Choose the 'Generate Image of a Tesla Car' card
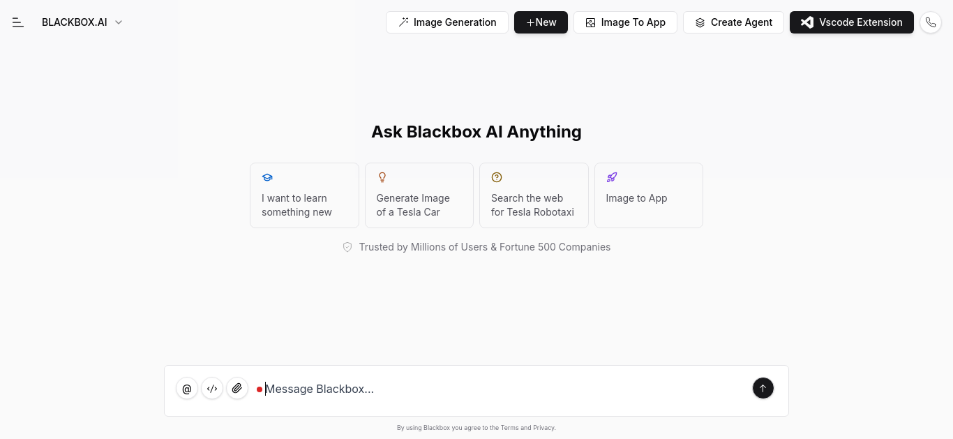 pos(419,195)
